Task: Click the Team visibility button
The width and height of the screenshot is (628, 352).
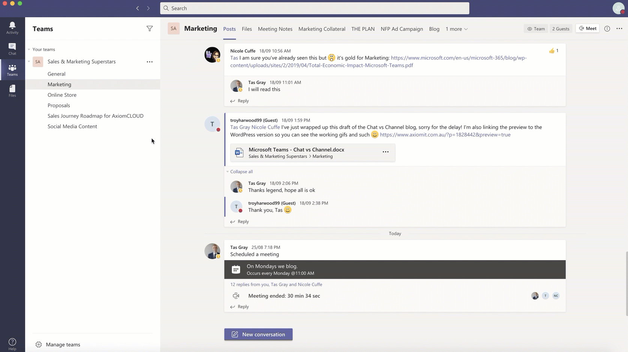Action: [x=536, y=28]
